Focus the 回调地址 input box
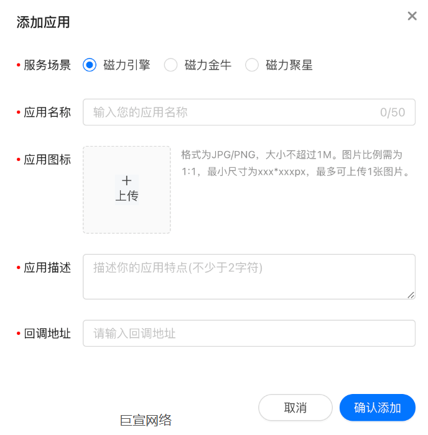 point(249,334)
